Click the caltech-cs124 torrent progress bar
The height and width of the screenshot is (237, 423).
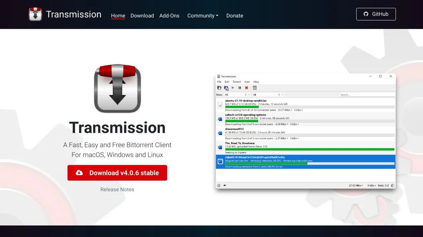tap(310, 121)
